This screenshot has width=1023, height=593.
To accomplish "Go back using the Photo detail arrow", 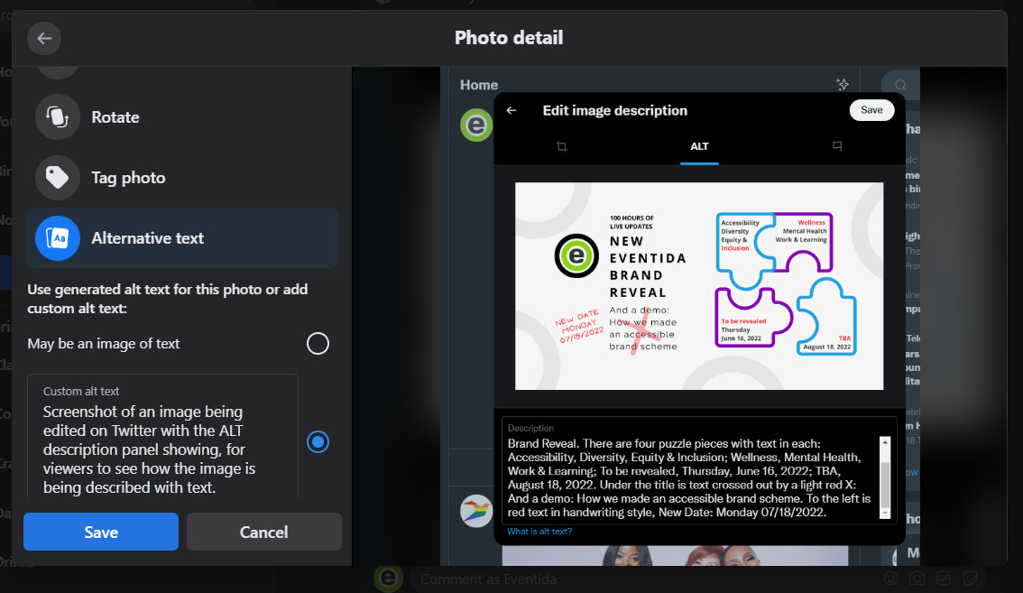I will coord(44,39).
